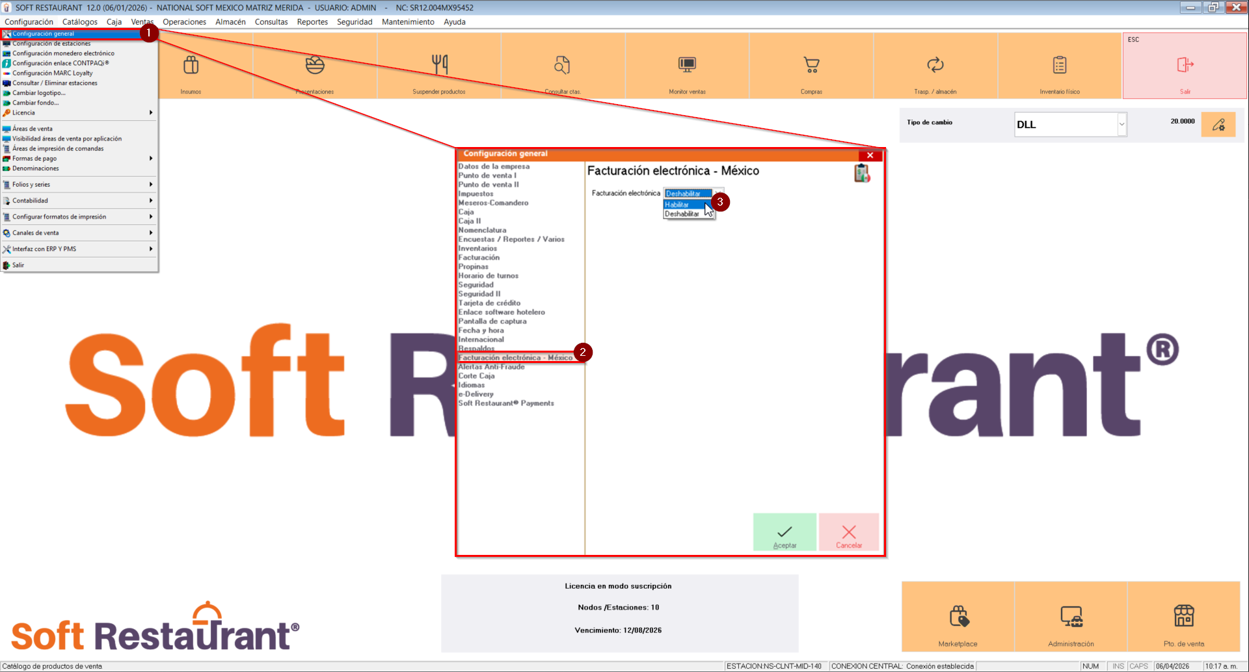Click the clipboard icon in Configuración general dialog

862,173
